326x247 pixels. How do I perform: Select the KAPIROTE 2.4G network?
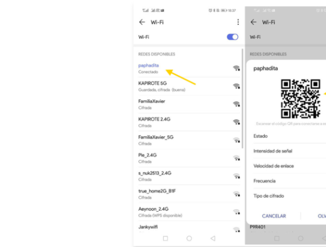tap(189, 122)
